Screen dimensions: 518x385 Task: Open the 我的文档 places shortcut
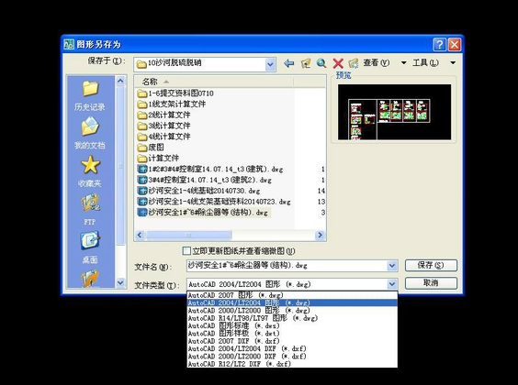point(90,134)
